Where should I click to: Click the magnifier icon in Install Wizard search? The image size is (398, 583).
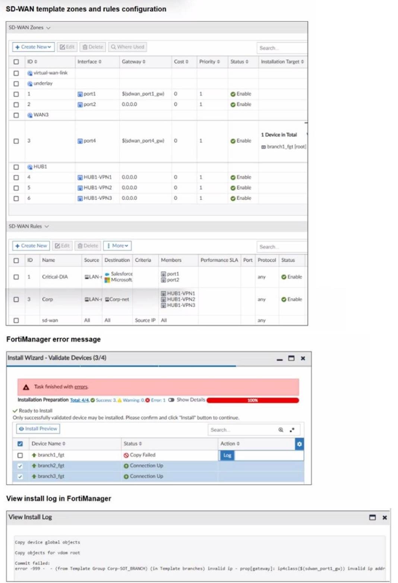click(x=280, y=429)
